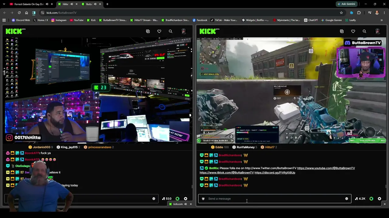Image resolution: width=389 pixels, height=218 pixels.
Task: Open emoji picker in the left chat
Action: click(x=154, y=199)
